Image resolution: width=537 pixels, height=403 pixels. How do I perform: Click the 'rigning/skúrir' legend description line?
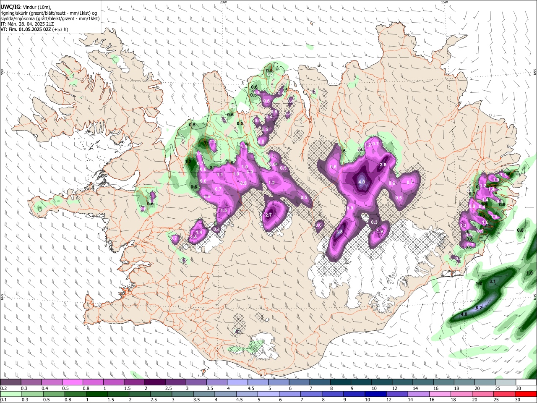(48, 13)
